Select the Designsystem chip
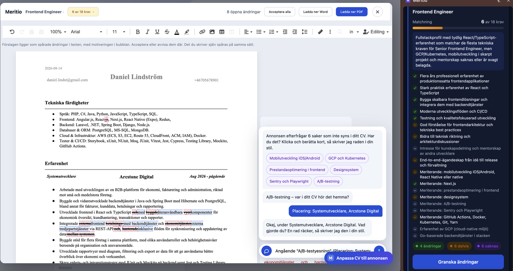The width and height of the screenshot is (513, 271). [346, 170]
